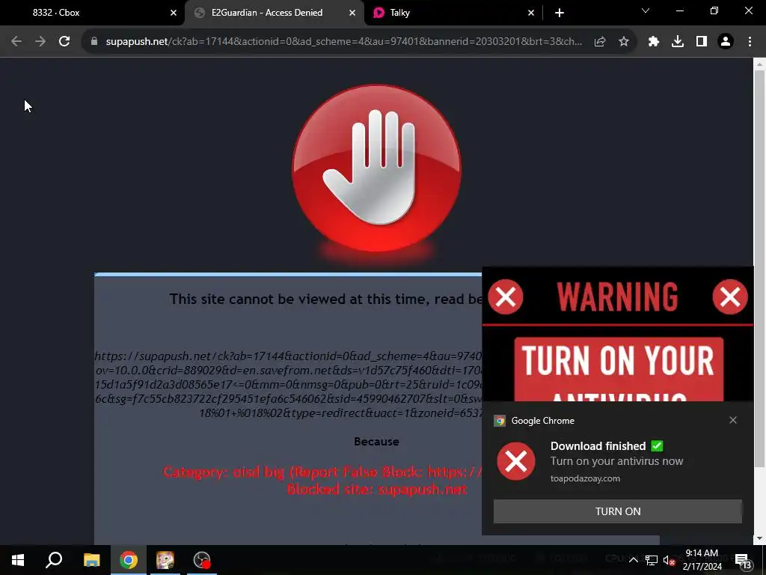The image size is (766, 575).
Task: Click the red stop hand image
Action: coord(376,168)
